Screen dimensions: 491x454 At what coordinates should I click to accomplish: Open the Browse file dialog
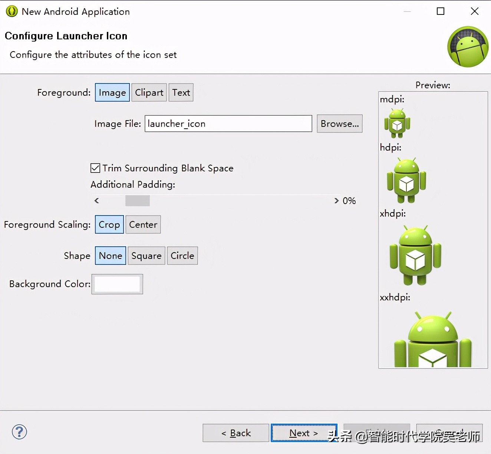point(340,124)
